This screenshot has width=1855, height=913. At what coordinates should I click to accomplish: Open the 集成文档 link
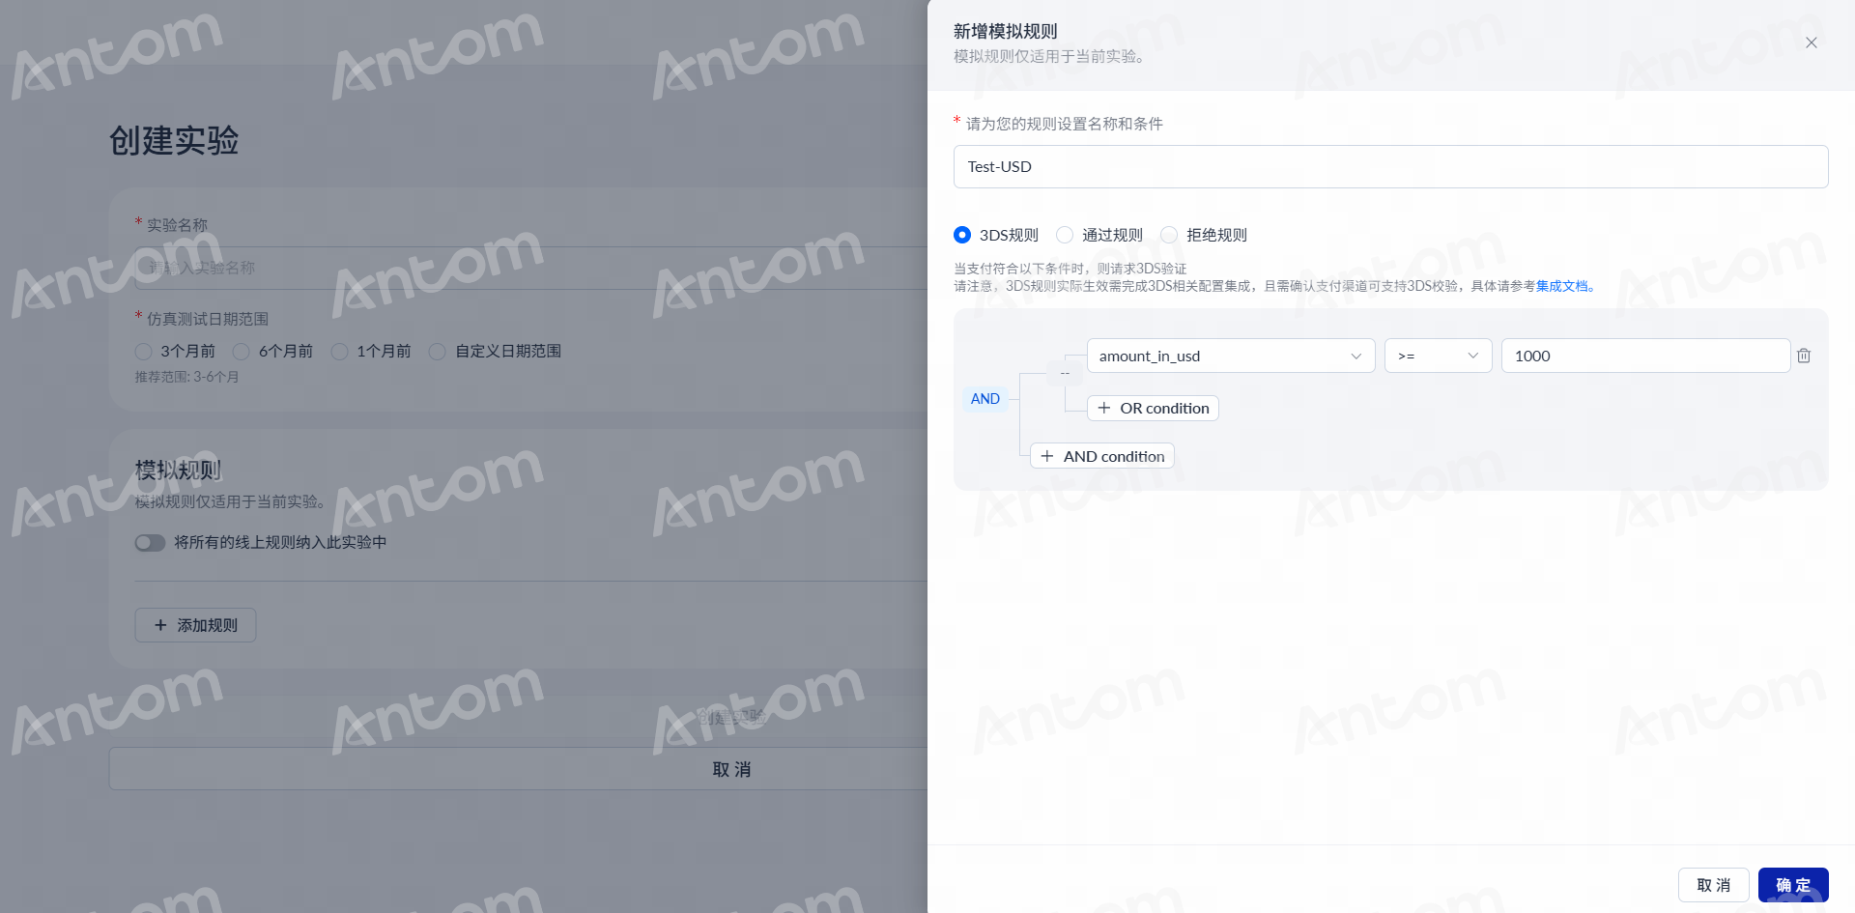(x=1562, y=286)
